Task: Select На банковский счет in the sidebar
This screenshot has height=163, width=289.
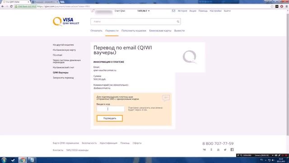Action: coord(63,67)
